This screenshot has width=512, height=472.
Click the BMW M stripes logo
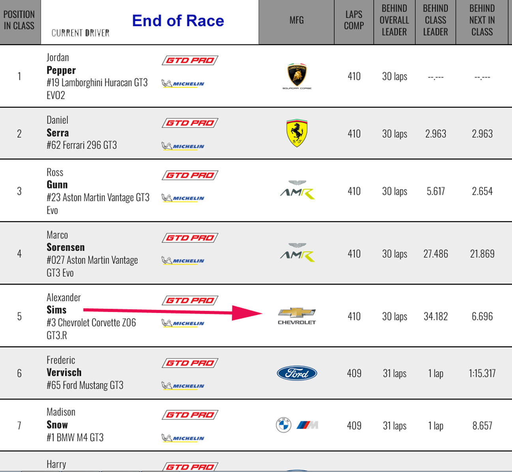pos(308,425)
